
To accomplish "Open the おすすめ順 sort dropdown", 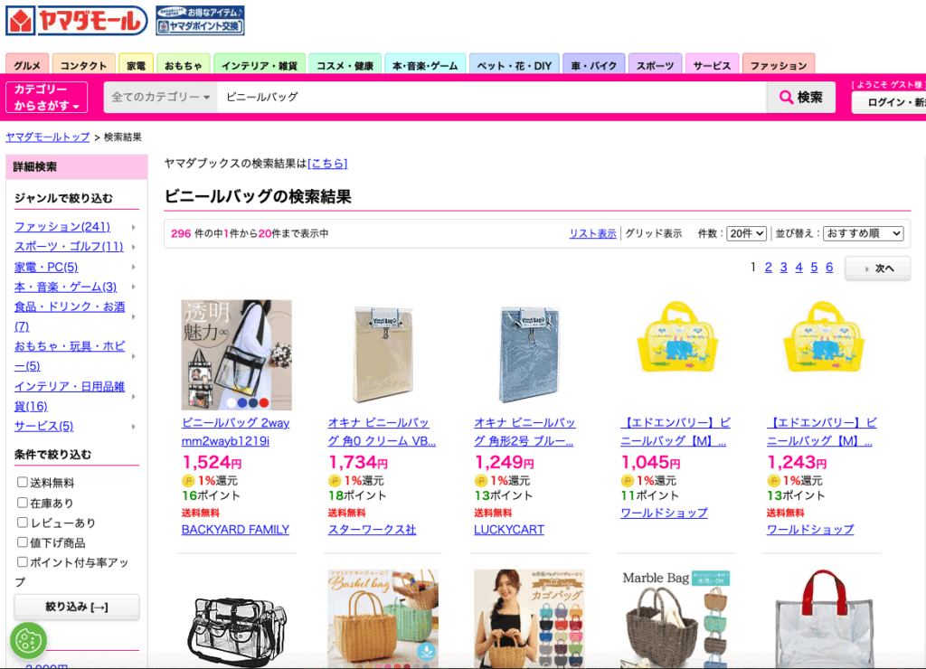I will (864, 234).
